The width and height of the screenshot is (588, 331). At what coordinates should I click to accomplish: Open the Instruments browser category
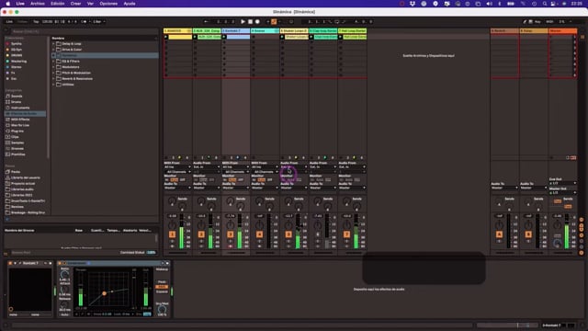[20, 108]
